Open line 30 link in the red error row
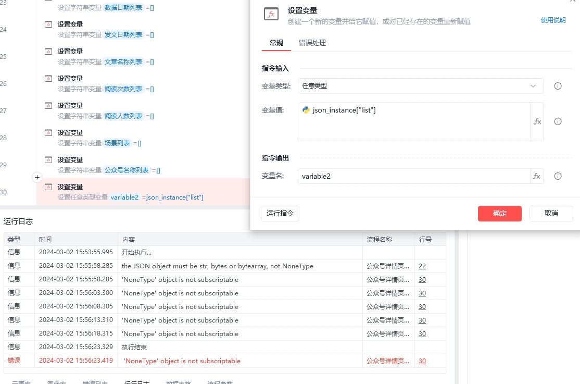 (x=422, y=361)
